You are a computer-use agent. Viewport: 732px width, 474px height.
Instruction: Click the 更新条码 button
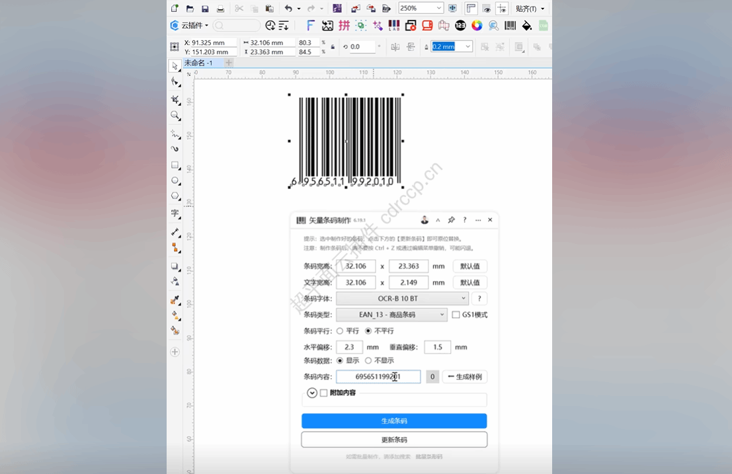(394, 440)
